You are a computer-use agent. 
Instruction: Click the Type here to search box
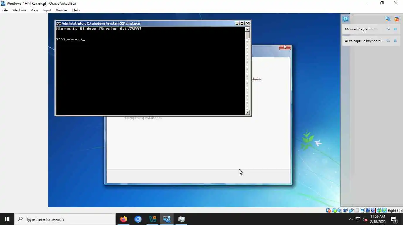65,219
